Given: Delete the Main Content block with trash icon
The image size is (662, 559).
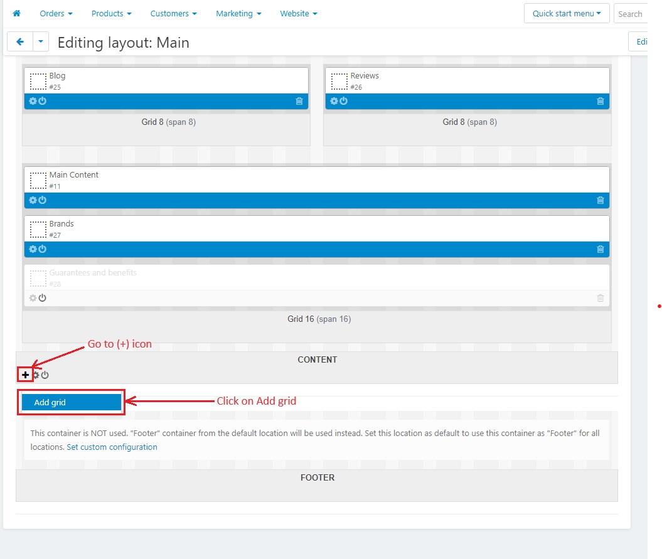Looking at the screenshot, I should [601, 200].
